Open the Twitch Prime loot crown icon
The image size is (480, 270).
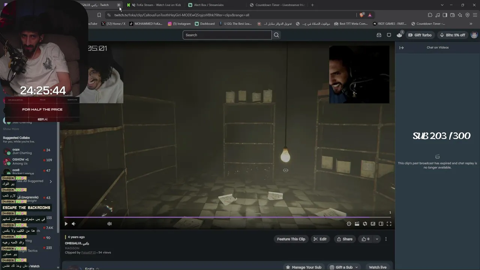(399, 35)
